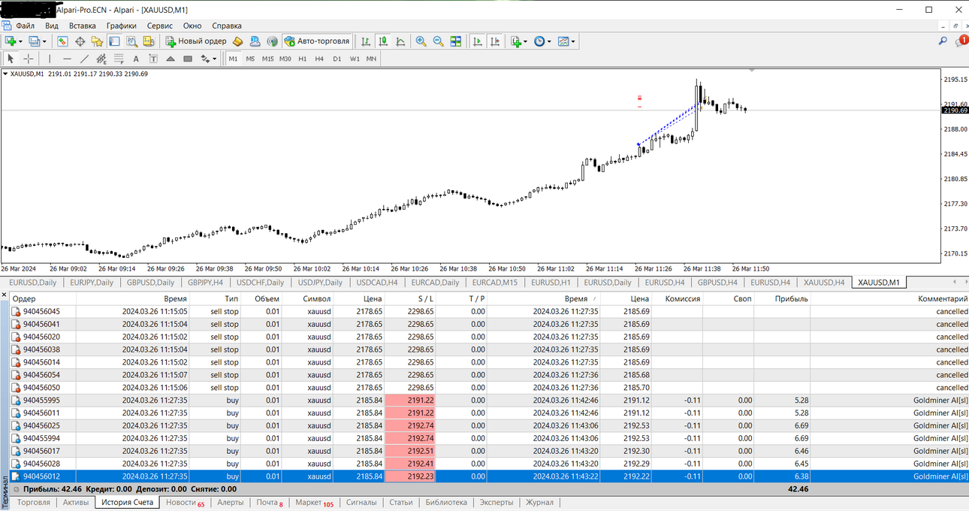Toggle the chart auto-scroll icon

(x=477, y=41)
